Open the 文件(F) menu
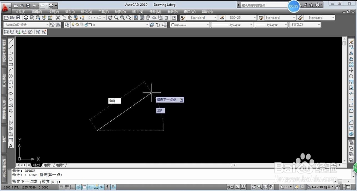This screenshot has width=357, height=191. tap(20, 12)
